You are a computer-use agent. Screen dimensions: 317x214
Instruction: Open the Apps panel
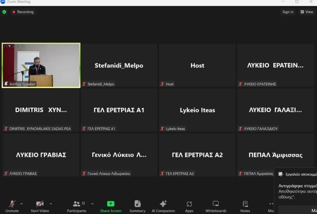(189, 204)
